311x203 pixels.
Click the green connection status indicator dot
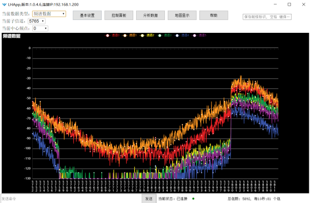193,199
